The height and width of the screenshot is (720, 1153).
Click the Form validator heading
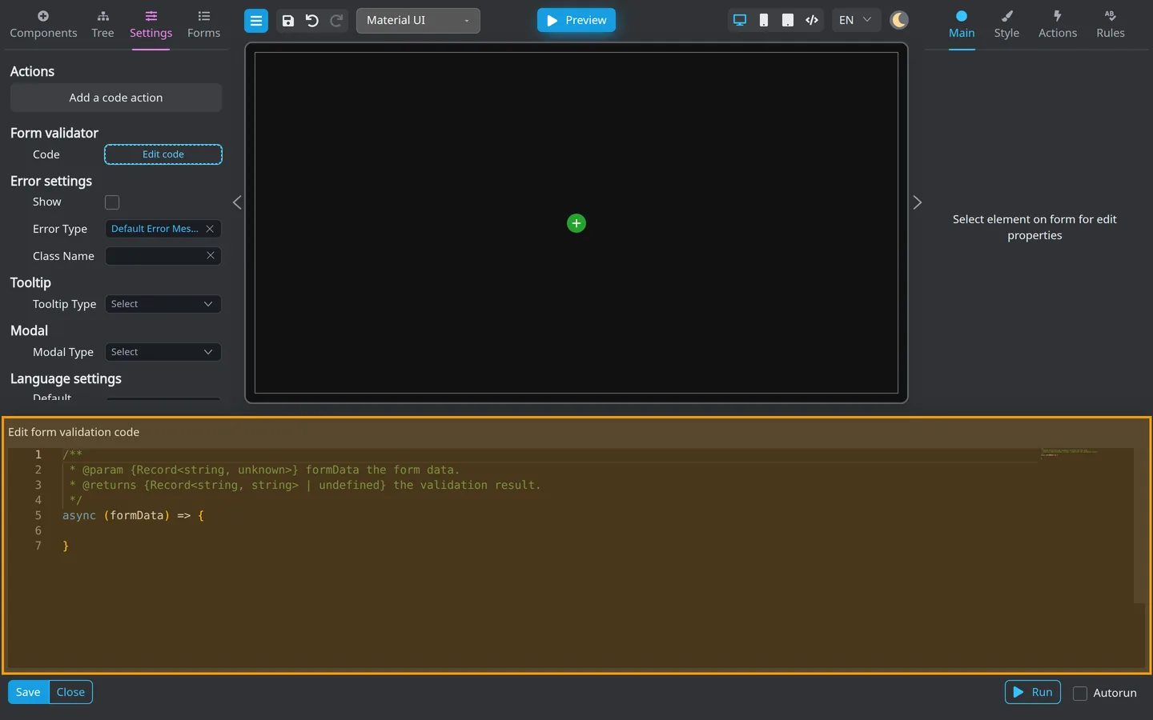pyautogui.click(x=54, y=133)
